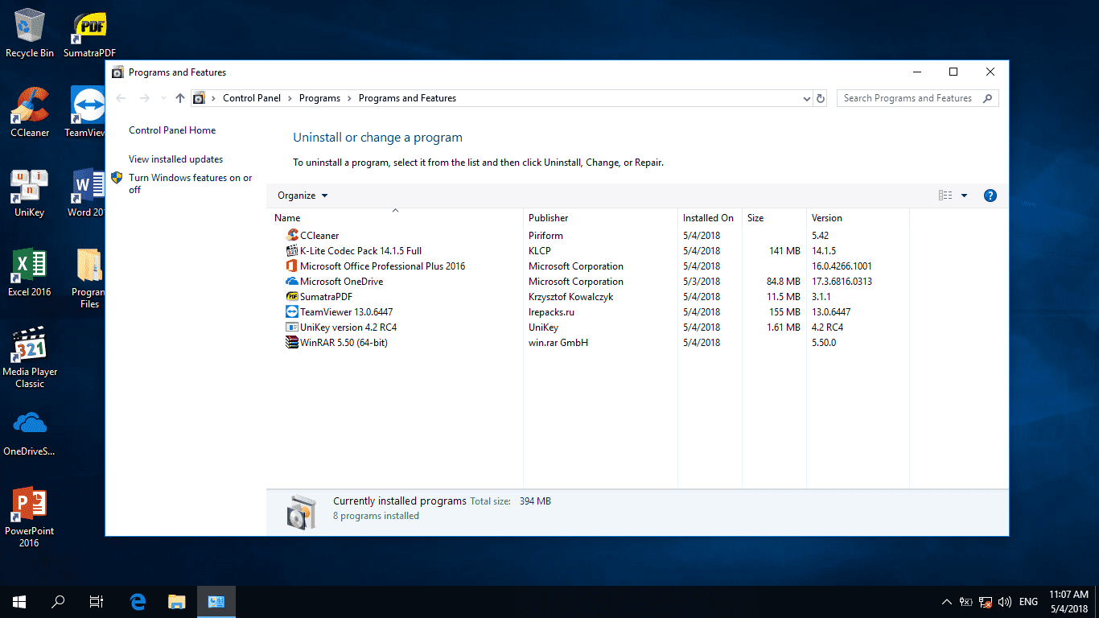The height and width of the screenshot is (618, 1099).
Task: Open Task View from taskbar
Action: point(97,601)
